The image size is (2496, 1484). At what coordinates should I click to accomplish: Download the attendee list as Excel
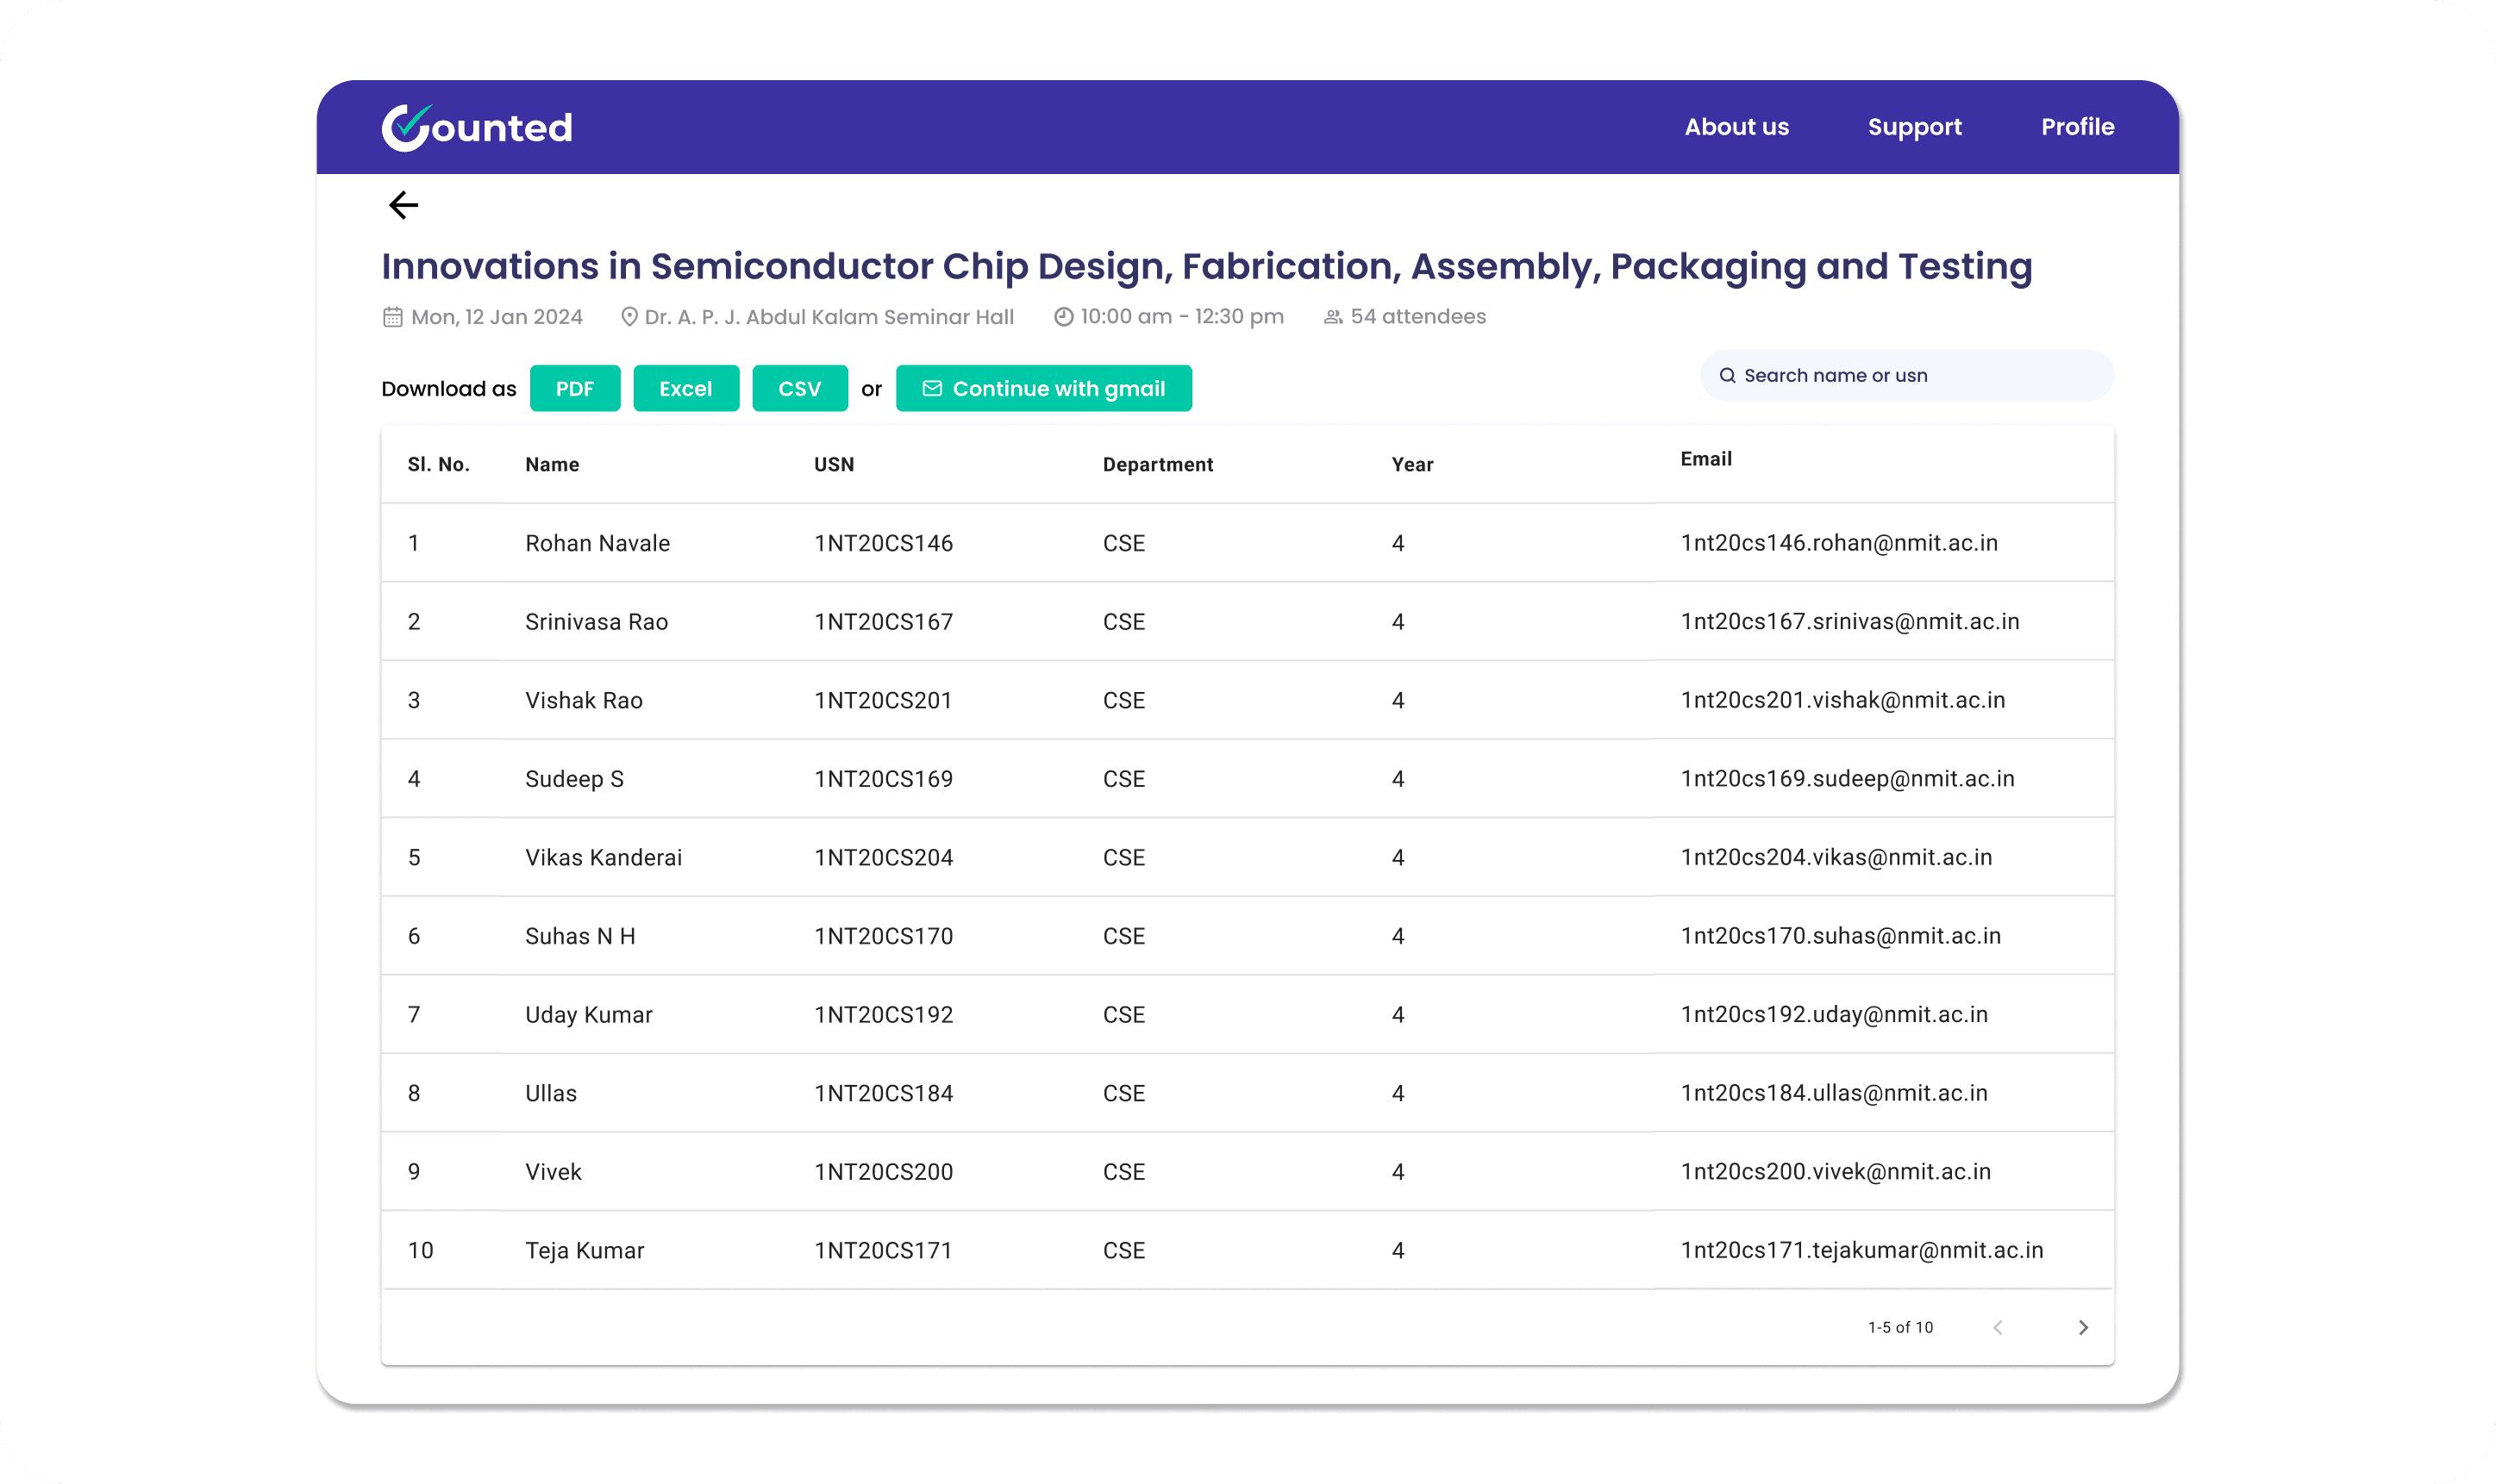coord(685,388)
